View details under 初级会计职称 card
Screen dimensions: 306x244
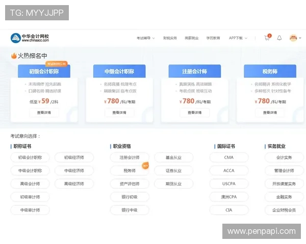(x=44, y=113)
